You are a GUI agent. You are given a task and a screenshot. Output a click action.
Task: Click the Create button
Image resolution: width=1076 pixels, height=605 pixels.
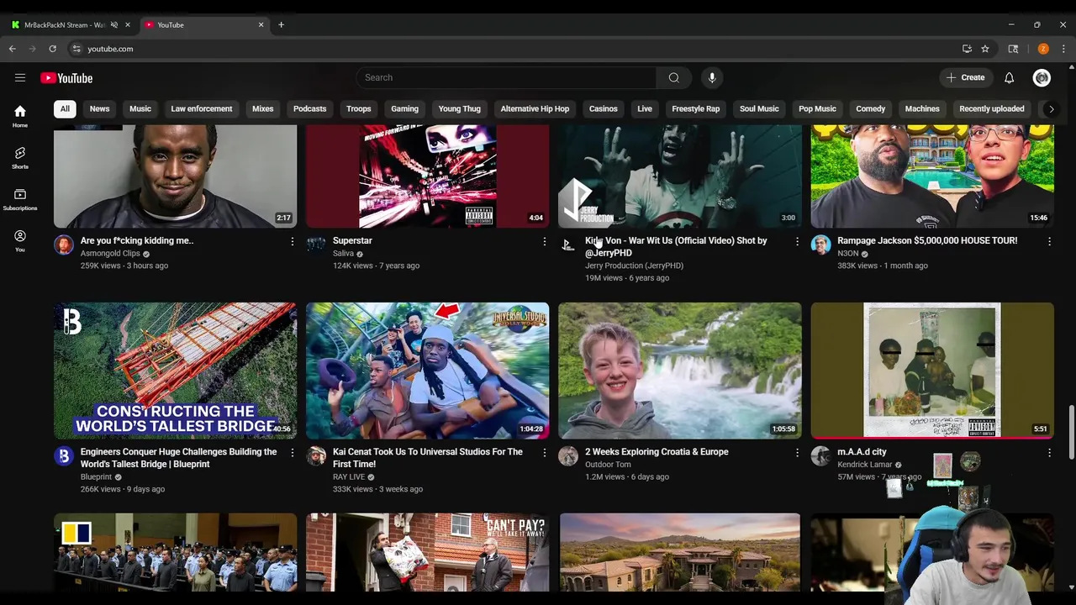click(x=965, y=77)
